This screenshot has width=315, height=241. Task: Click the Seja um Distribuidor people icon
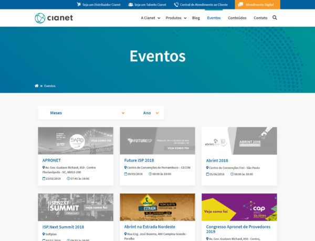click(79, 5)
